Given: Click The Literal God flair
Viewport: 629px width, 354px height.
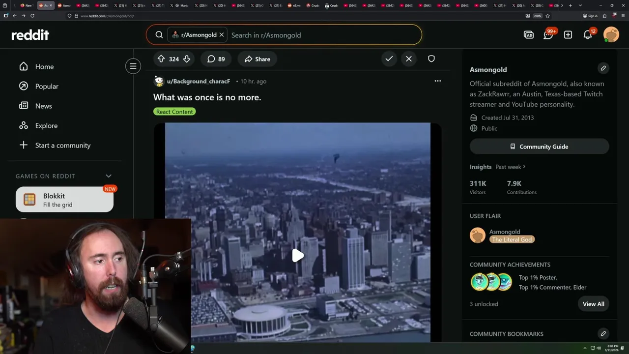Looking at the screenshot, I should pos(512,239).
